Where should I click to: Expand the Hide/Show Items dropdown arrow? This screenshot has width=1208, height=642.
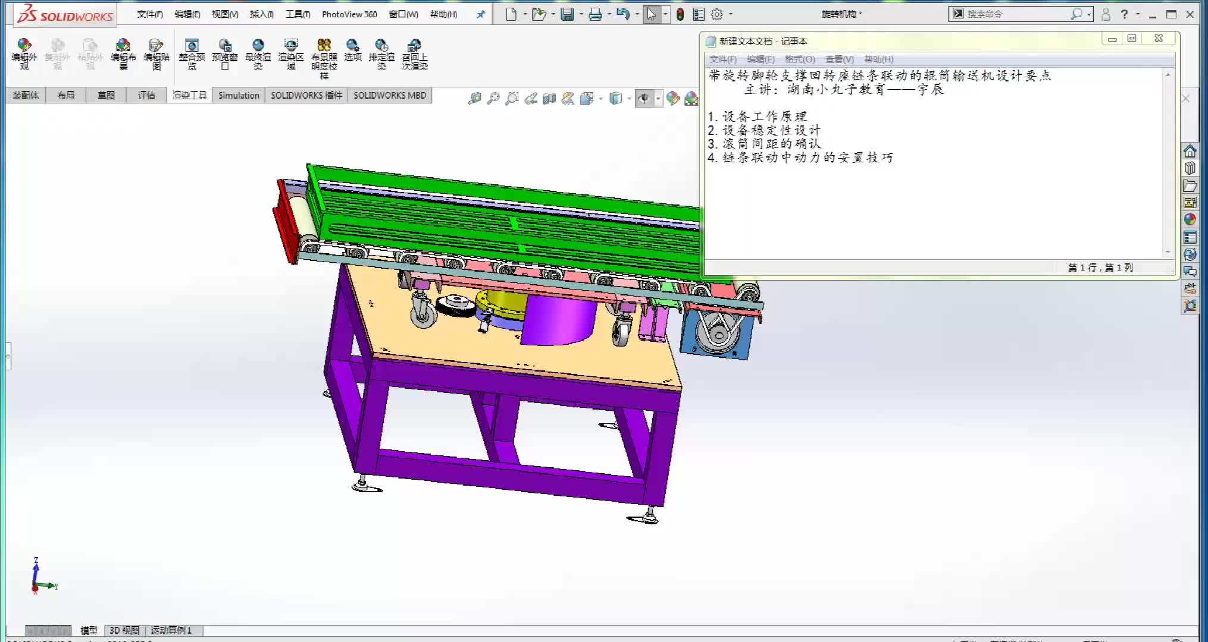(x=658, y=99)
